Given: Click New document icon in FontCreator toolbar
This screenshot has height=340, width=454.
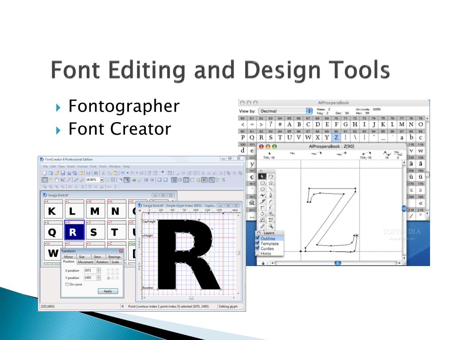Looking at the screenshot, I should click(x=45, y=173).
